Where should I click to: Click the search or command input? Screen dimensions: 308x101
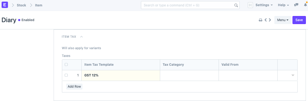pyautogui.click(x=190, y=5)
